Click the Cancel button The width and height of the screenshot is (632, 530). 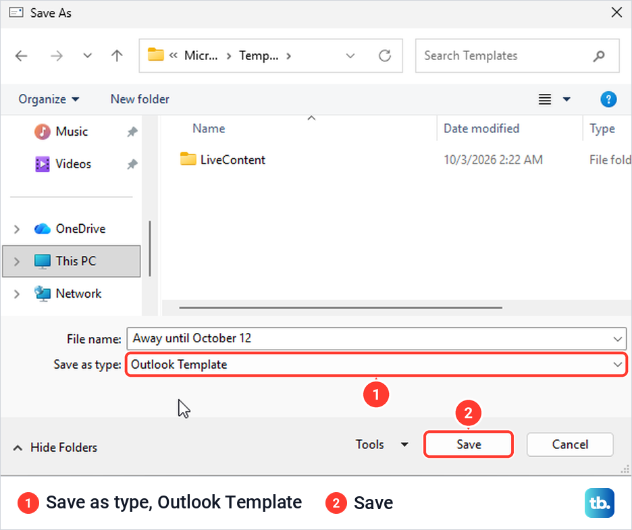pos(570,444)
